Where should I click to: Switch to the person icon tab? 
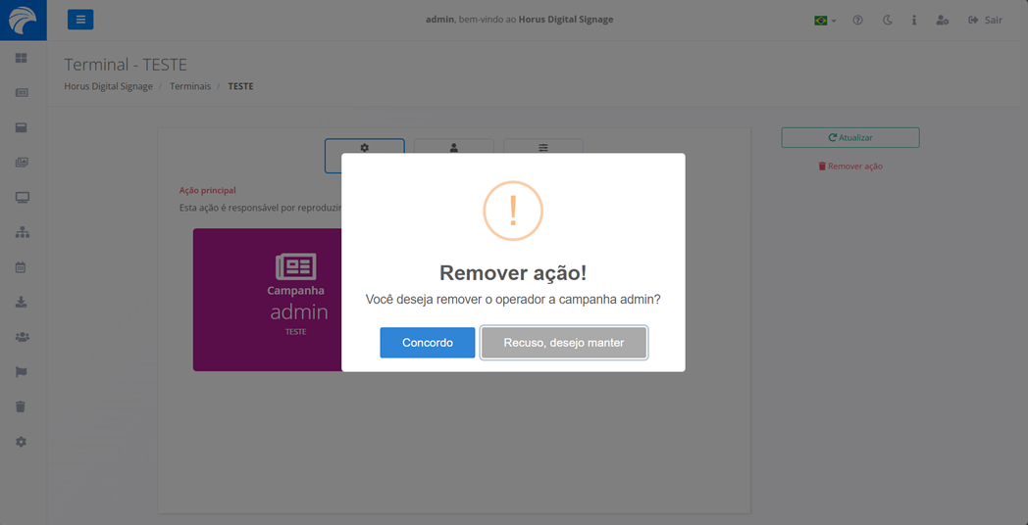[x=453, y=149]
